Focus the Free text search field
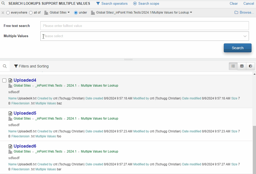The image size is (256, 174). [x=144, y=26]
